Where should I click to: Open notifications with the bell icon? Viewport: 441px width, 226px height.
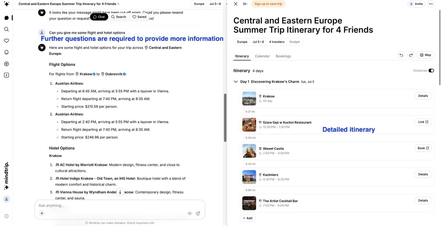tap(6, 52)
